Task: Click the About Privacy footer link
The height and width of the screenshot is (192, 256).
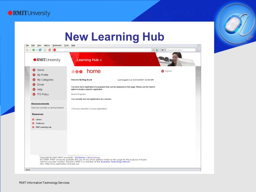Action: click(94, 158)
